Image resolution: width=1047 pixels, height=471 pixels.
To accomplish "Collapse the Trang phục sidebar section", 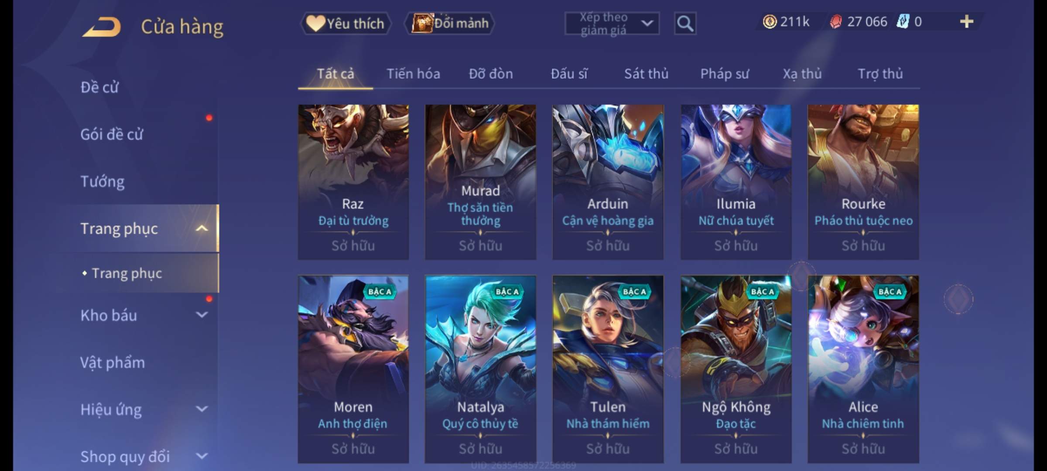I will click(202, 229).
